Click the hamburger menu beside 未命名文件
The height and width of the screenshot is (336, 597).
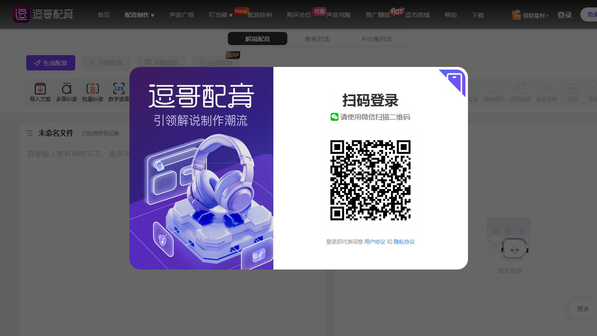pyautogui.click(x=29, y=133)
